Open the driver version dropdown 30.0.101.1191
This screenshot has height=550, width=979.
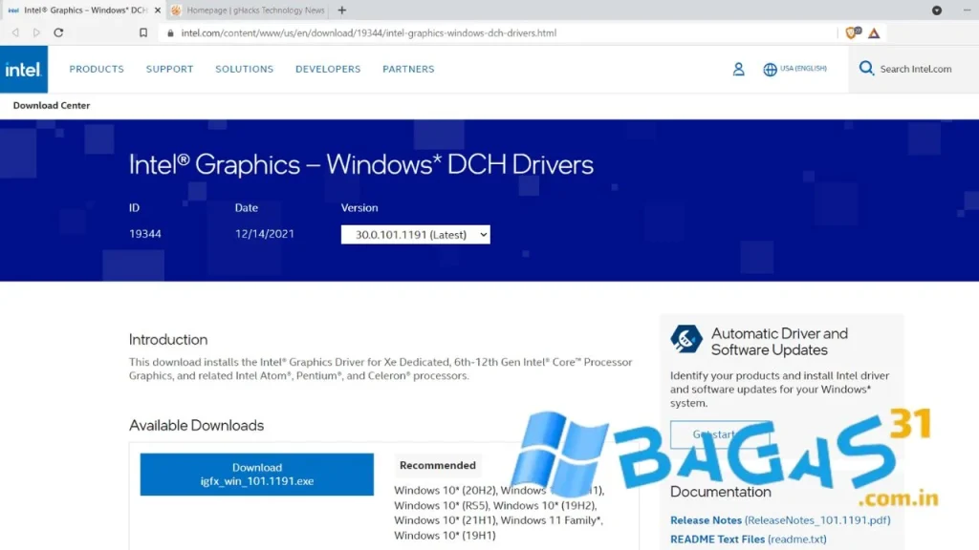click(x=415, y=235)
